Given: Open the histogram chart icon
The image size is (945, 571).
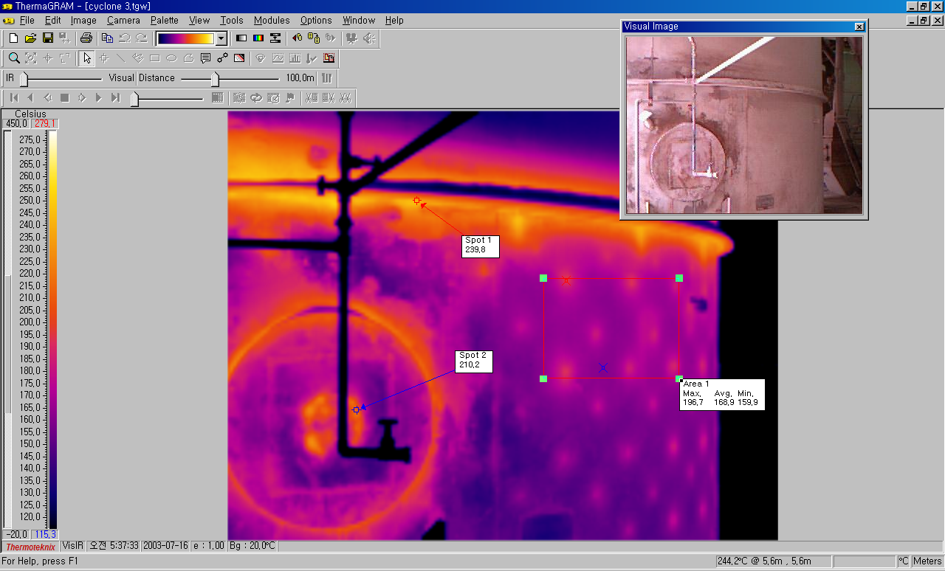Looking at the screenshot, I should (x=295, y=58).
